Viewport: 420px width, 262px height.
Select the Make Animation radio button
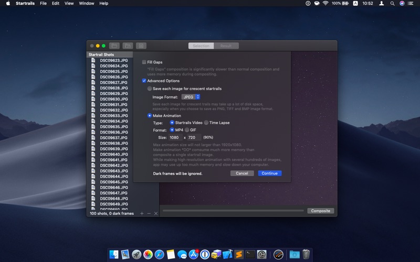tap(150, 115)
